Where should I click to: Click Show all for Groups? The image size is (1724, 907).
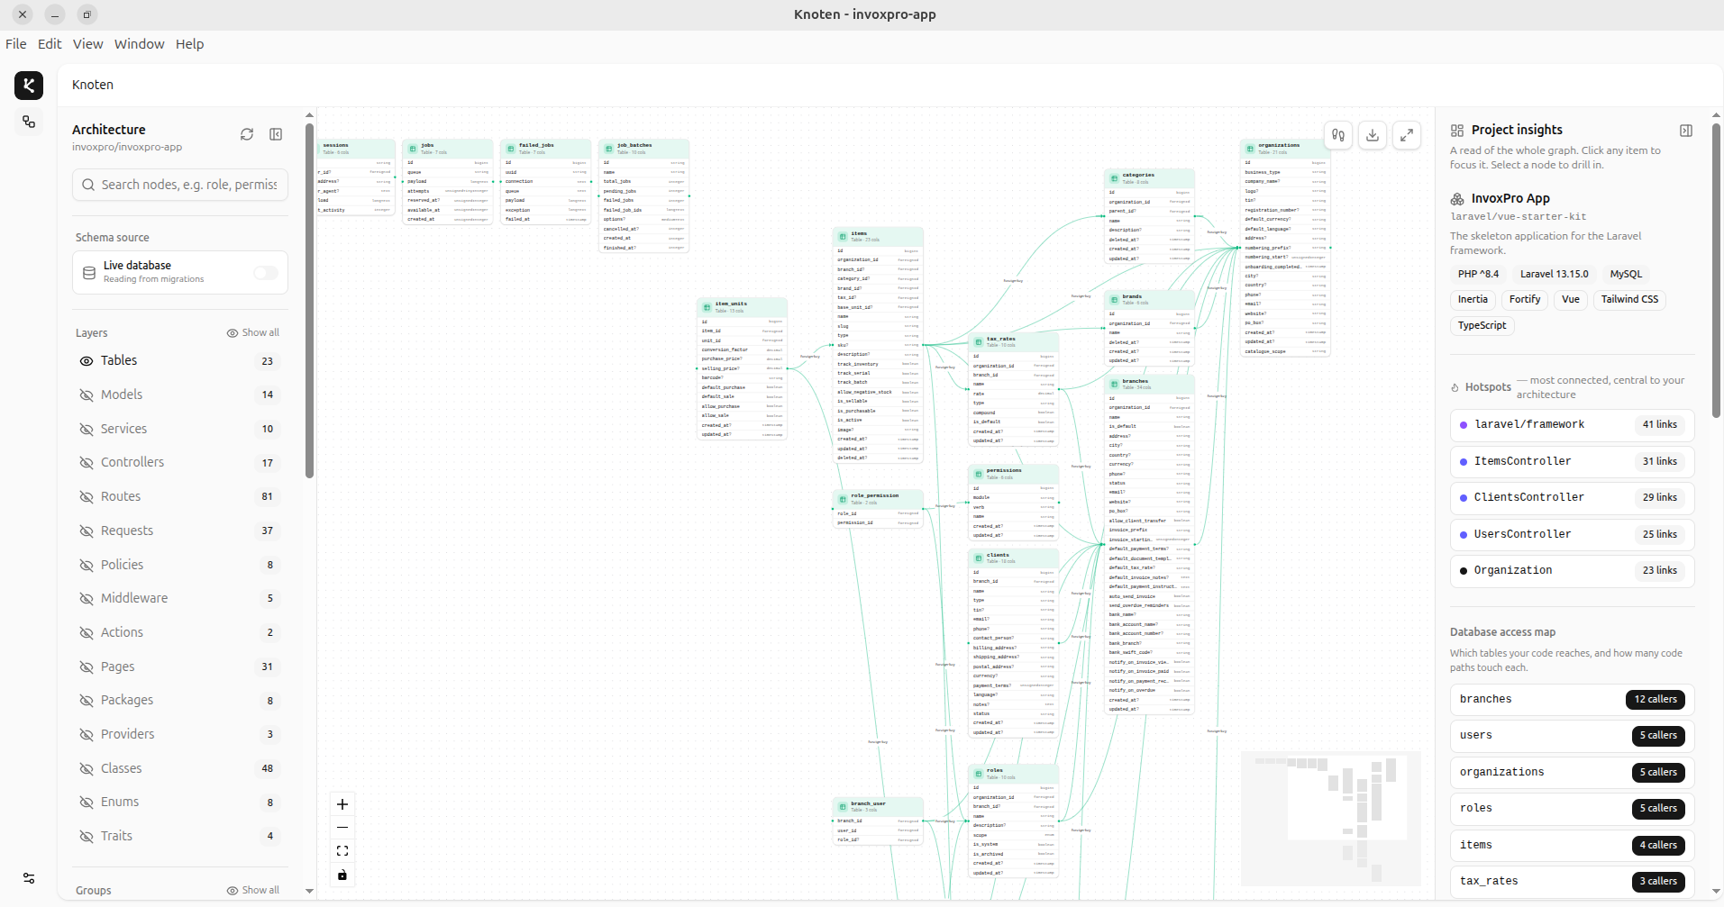253,891
